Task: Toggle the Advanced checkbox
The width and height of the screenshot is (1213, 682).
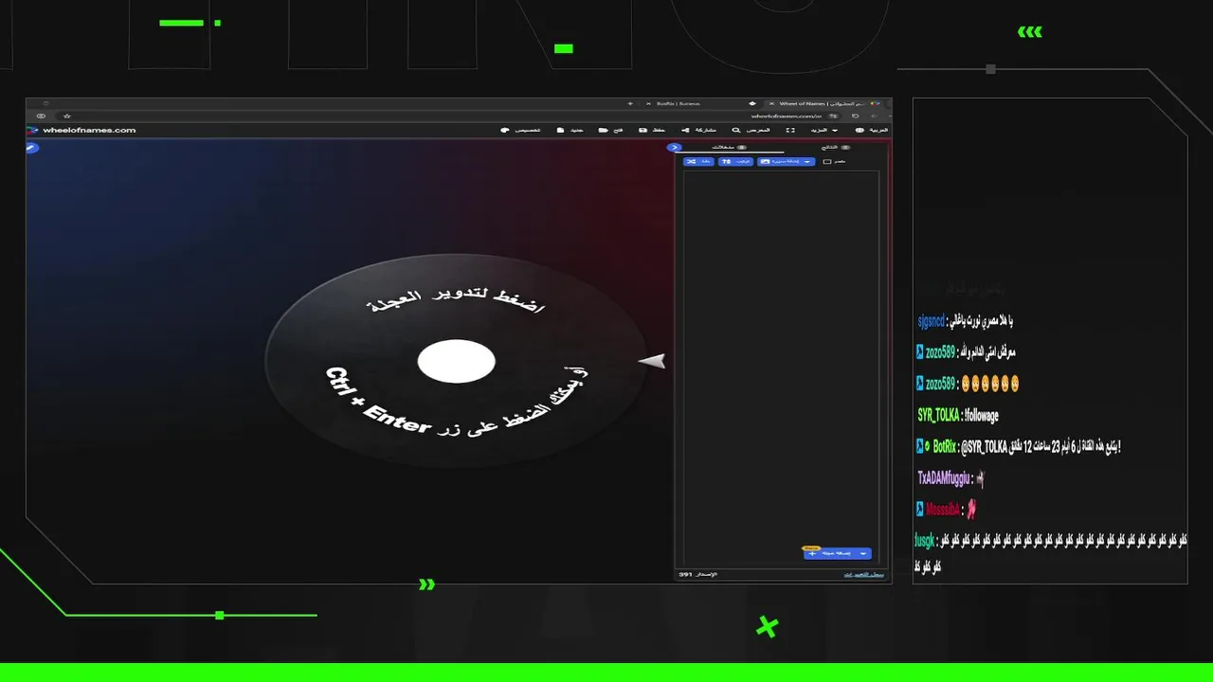Action: (827, 161)
